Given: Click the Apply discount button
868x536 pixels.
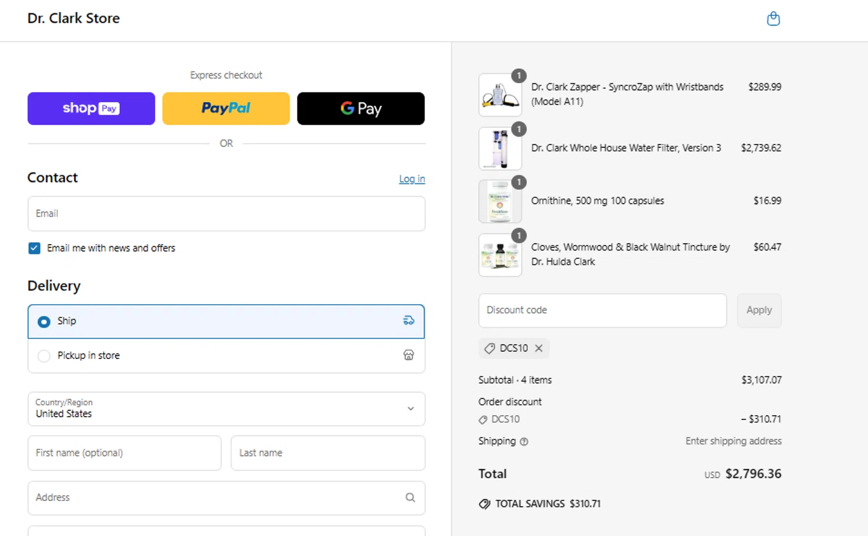Looking at the screenshot, I should 759,310.
